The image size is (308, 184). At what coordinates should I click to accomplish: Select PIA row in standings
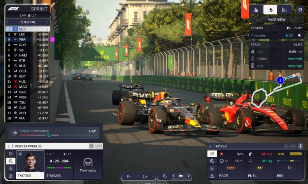click(x=28, y=118)
